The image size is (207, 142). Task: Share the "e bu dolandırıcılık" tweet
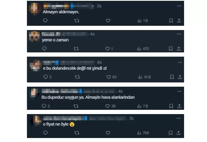pyautogui.click(x=180, y=77)
